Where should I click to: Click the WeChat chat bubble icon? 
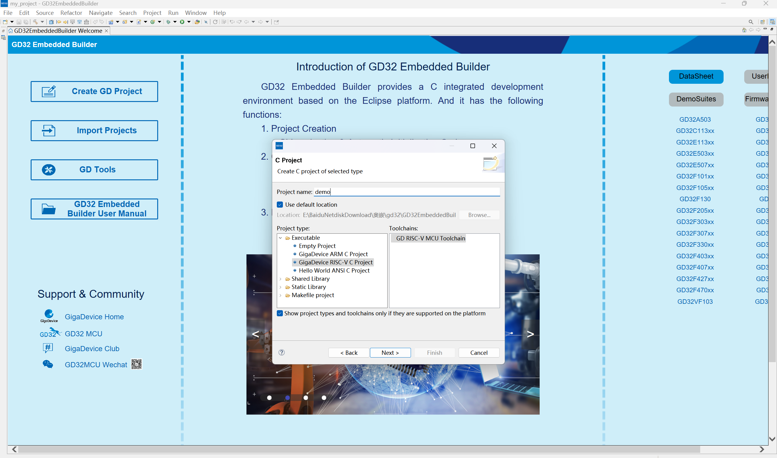tap(48, 364)
